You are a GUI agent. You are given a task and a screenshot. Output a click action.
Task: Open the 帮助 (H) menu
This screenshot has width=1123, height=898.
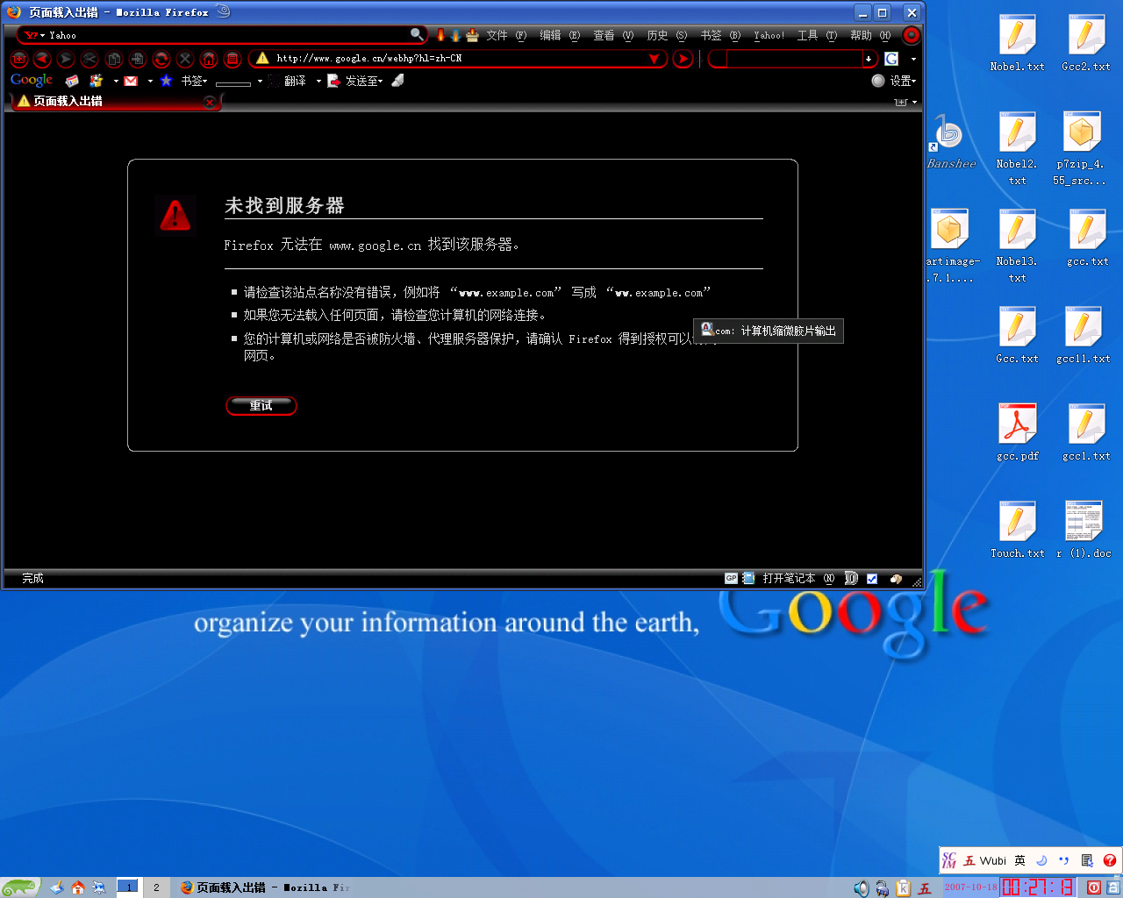pos(870,35)
